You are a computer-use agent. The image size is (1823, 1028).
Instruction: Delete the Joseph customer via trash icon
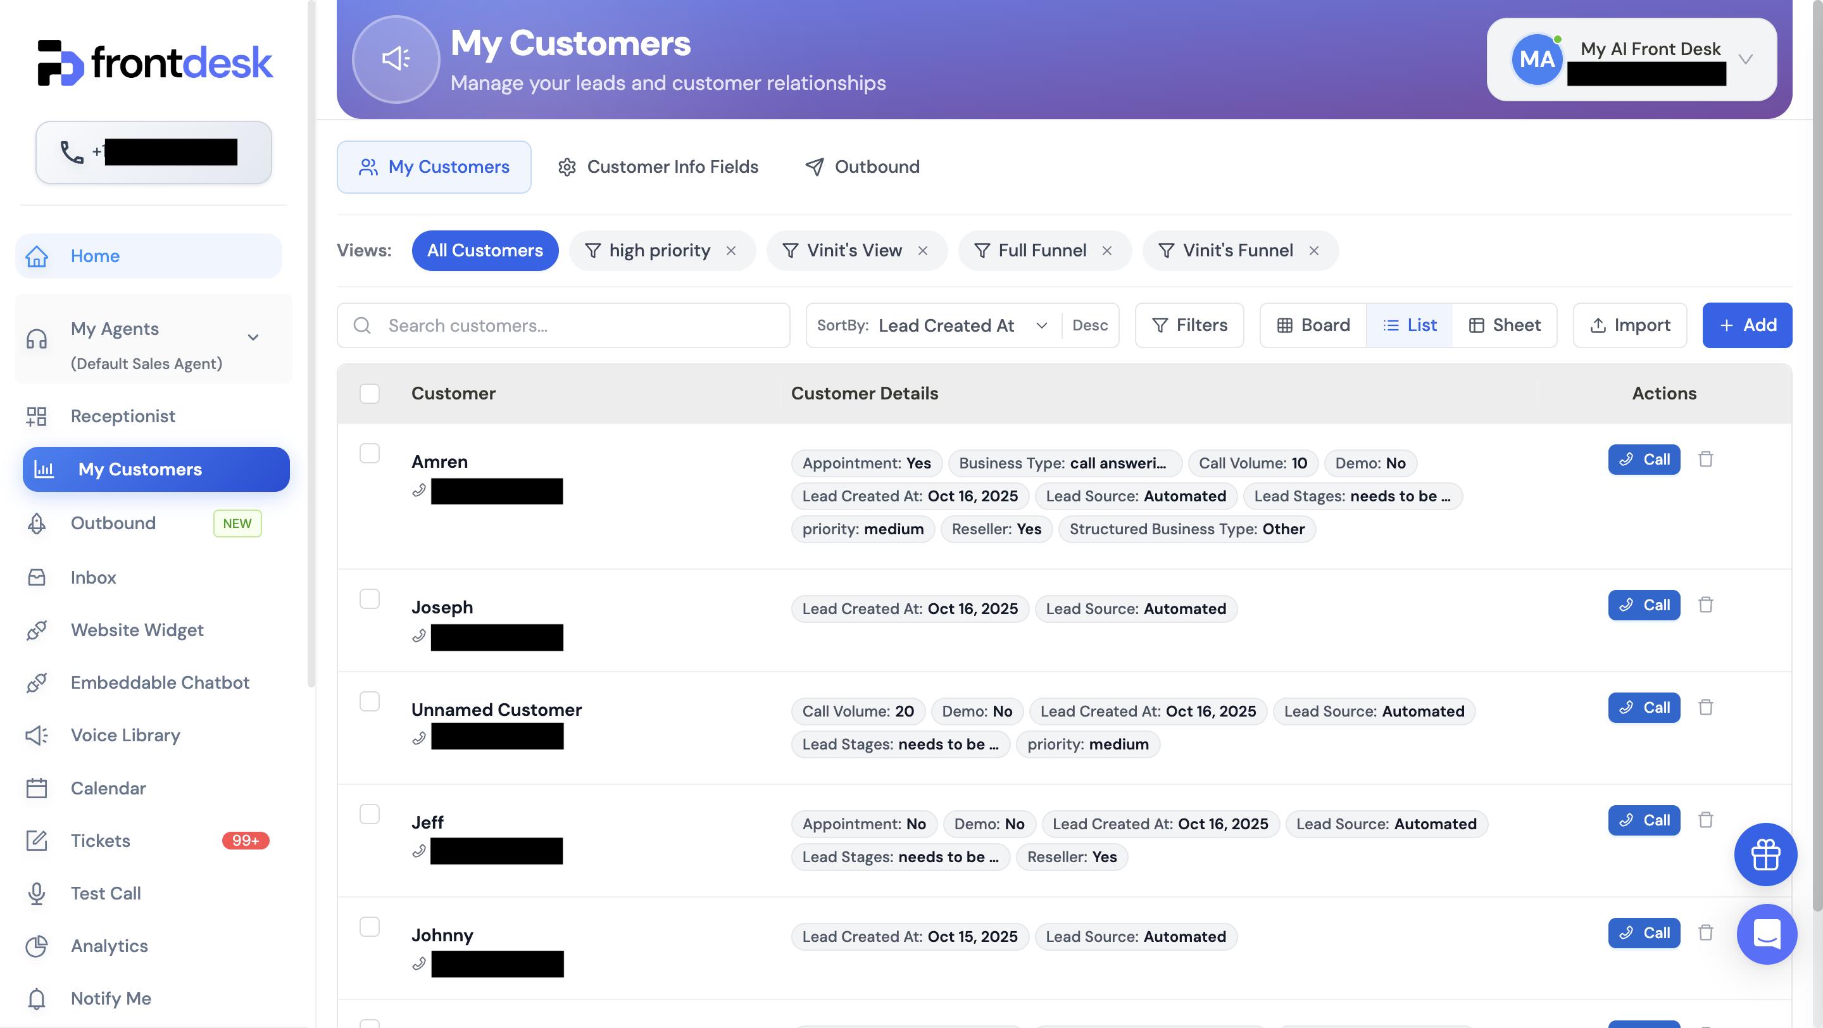tap(1705, 605)
